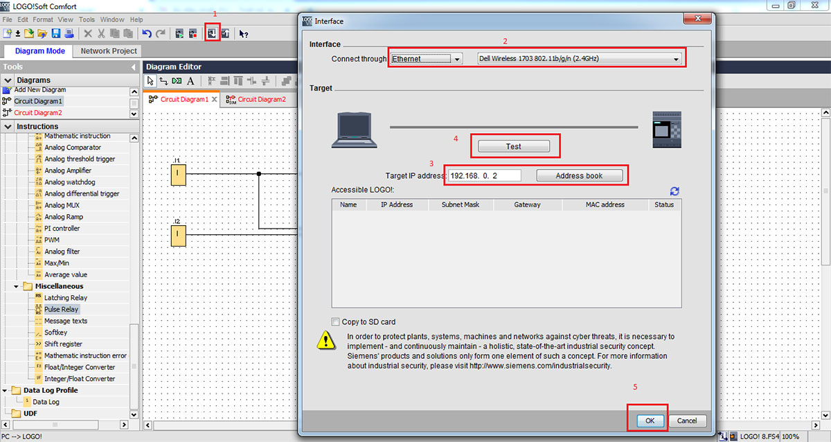Click the Print icon in toolbar
The image size is (831, 442).
[69, 33]
